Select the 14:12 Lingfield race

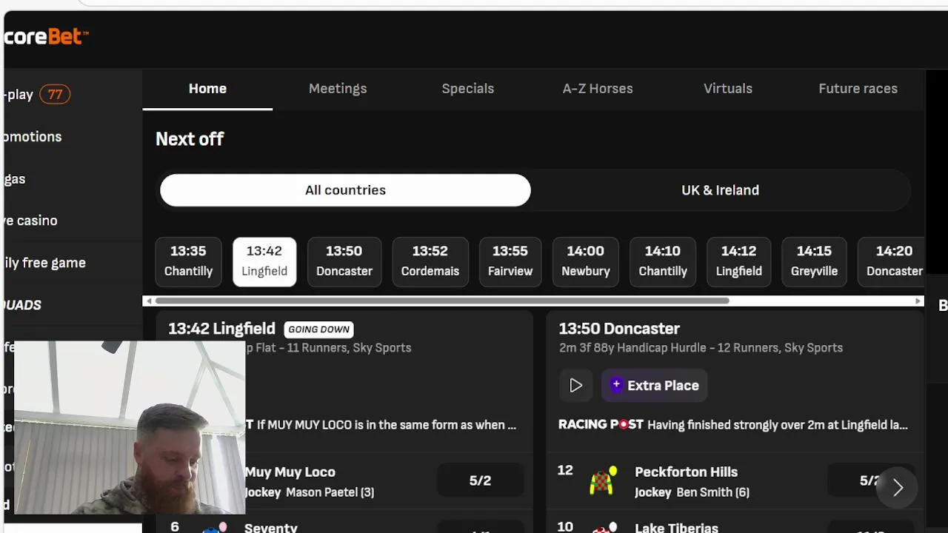click(x=739, y=261)
